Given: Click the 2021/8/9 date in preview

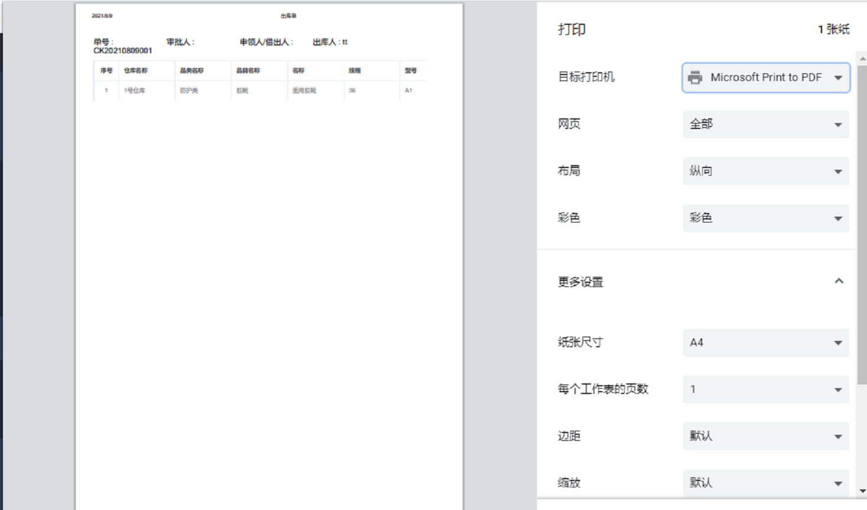Looking at the screenshot, I should [x=102, y=16].
